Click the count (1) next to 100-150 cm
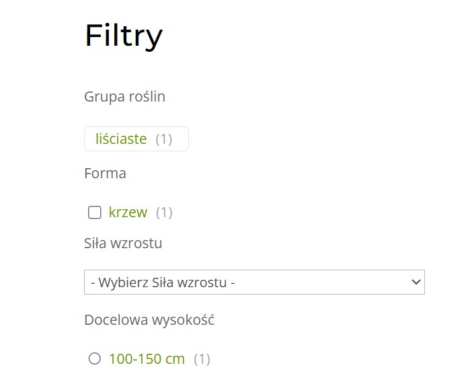 click(202, 359)
